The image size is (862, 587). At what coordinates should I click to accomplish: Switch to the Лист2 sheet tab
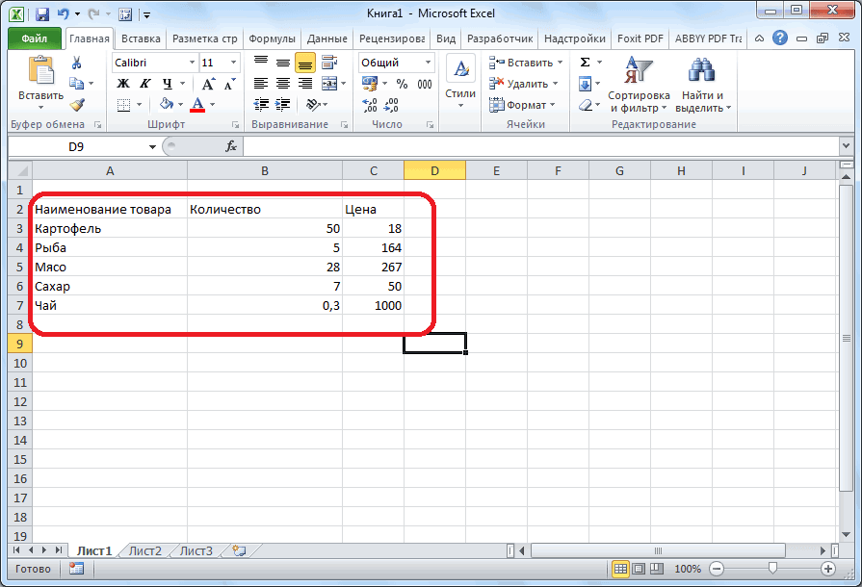click(145, 551)
